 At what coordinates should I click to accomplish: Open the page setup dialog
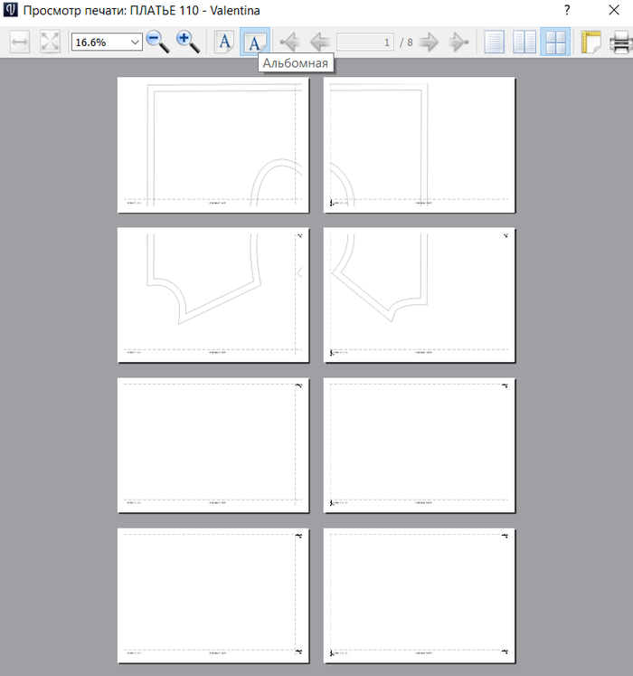pos(590,43)
